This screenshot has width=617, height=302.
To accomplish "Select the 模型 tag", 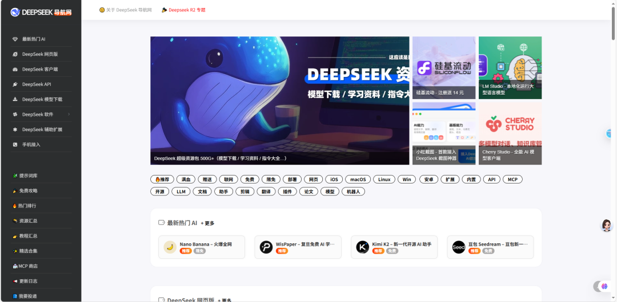I will click(330, 191).
